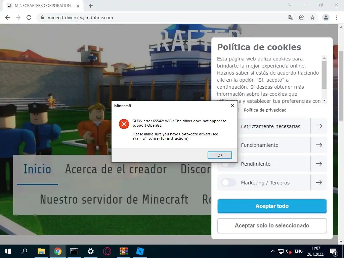Click the browser forward arrow
This screenshot has width=344, height=258.
tap(18, 17)
